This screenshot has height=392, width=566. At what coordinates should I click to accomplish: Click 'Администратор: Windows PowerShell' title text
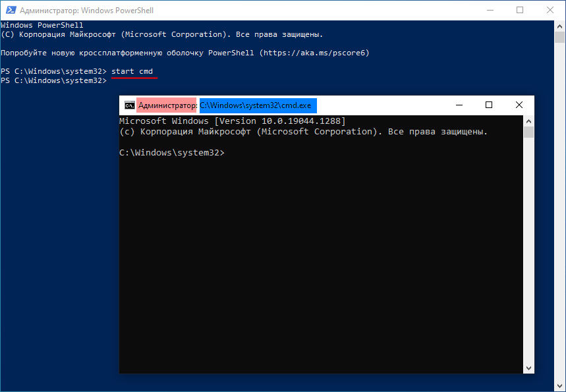86,11
